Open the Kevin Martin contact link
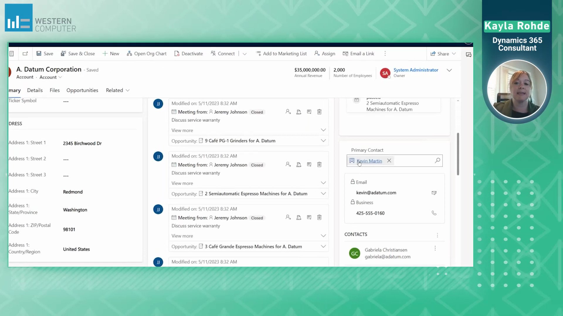 point(369,161)
